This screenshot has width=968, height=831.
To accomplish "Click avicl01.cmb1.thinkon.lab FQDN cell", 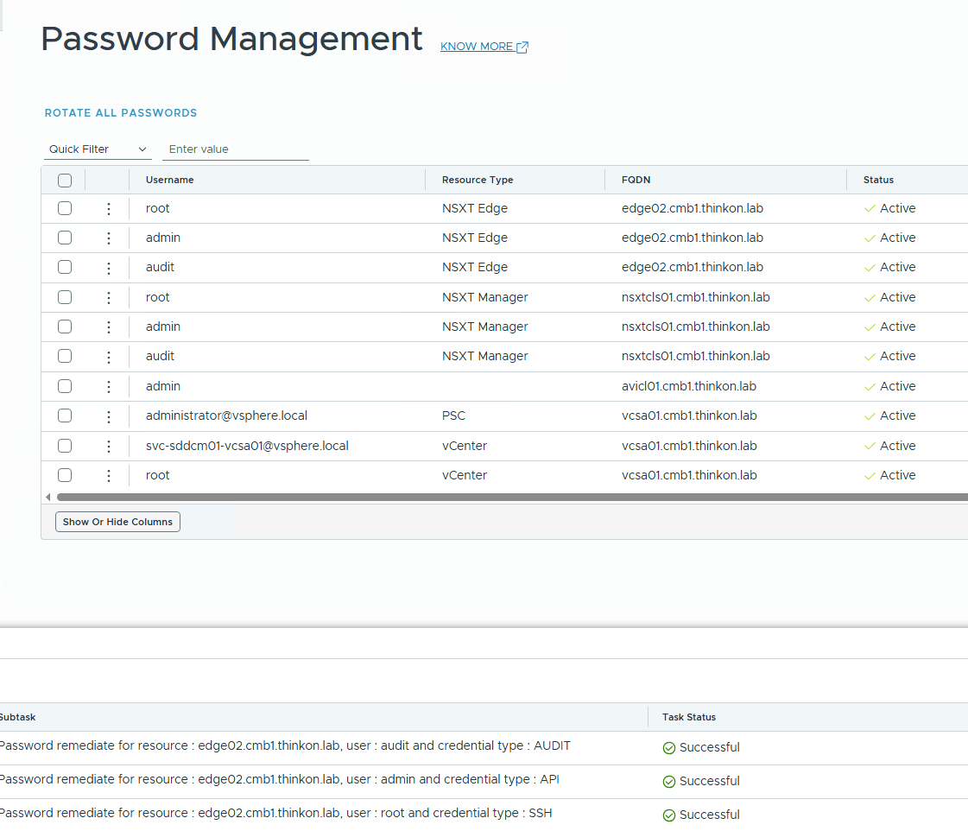I will (x=689, y=386).
